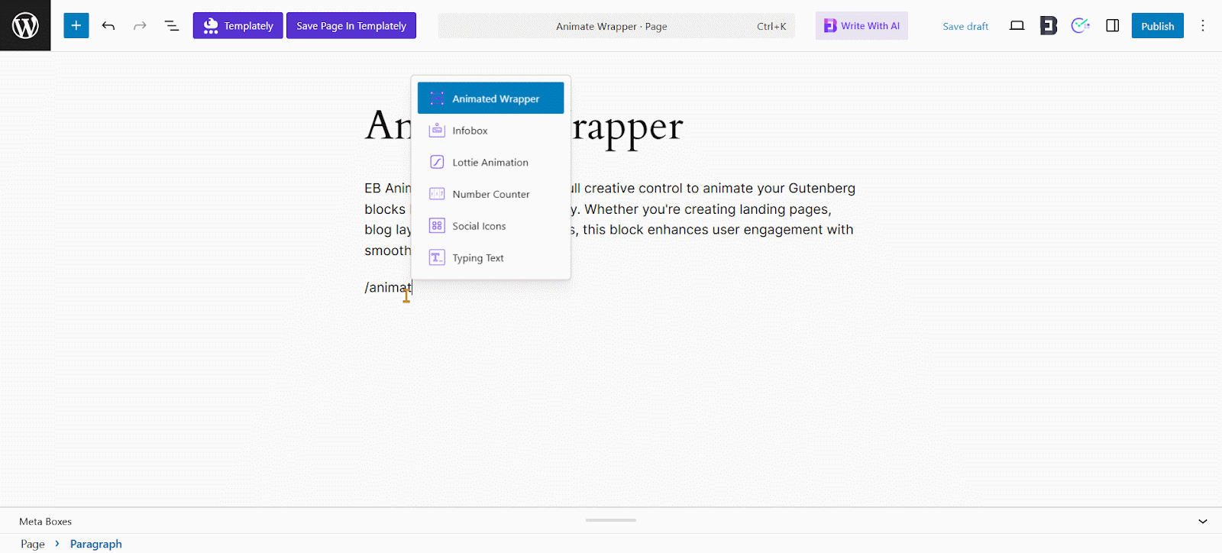
Task: Click the Animated Wrapper block icon
Action: click(x=437, y=98)
